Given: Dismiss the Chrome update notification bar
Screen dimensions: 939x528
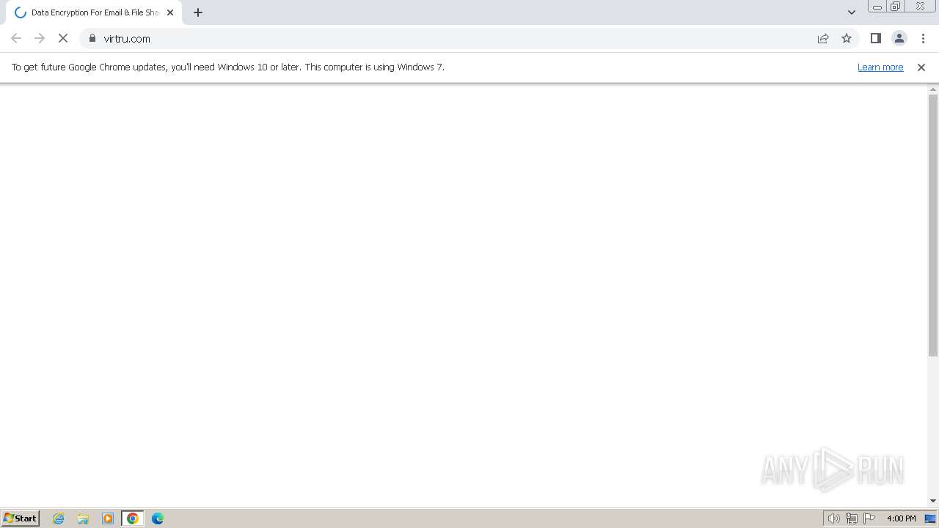Looking at the screenshot, I should click(x=921, y=67).
